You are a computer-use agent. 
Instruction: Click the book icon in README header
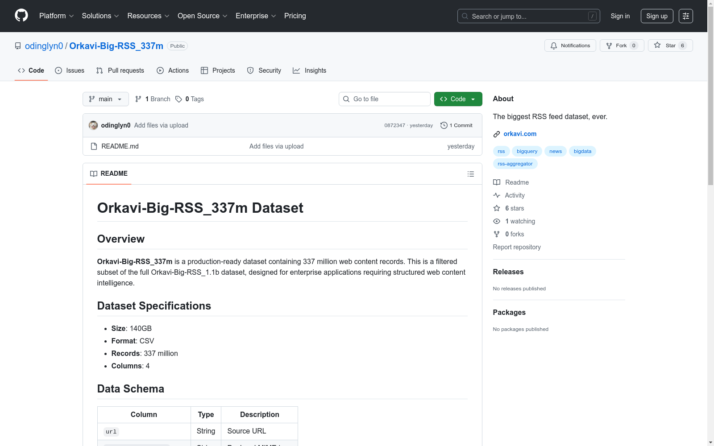94,173
